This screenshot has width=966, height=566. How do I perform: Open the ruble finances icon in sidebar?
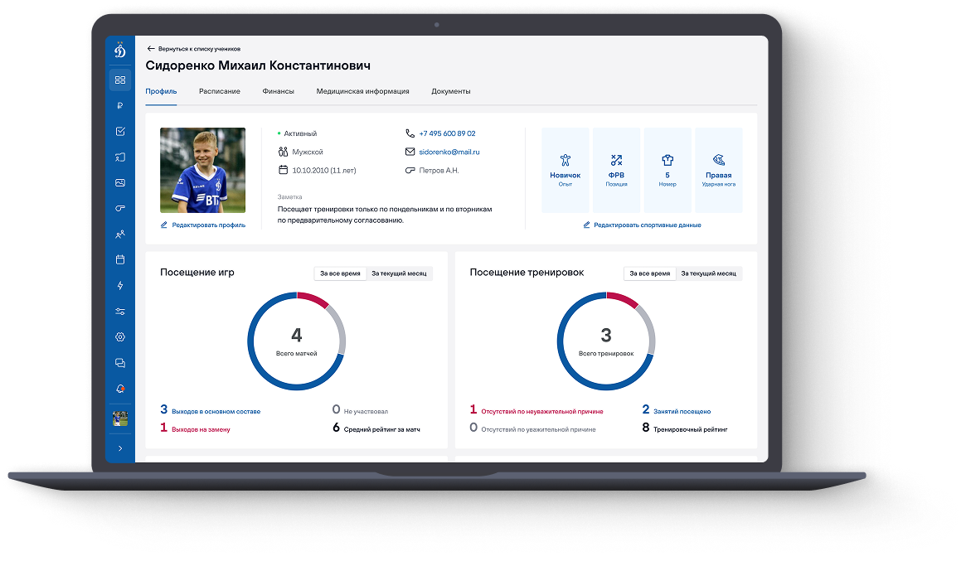(120, 105)
